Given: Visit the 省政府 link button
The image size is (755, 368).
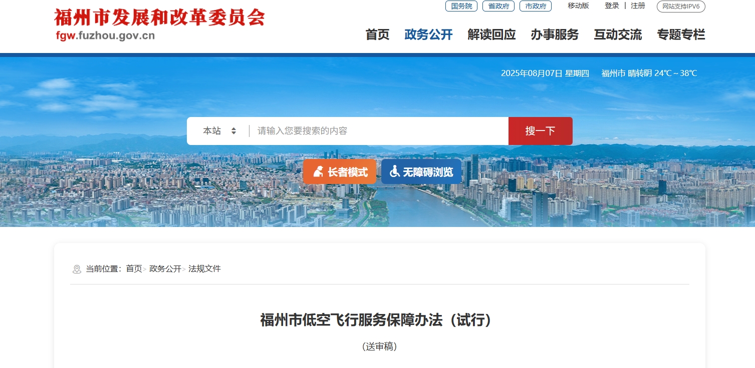Looking at the screenshot, I should [498, 6].
